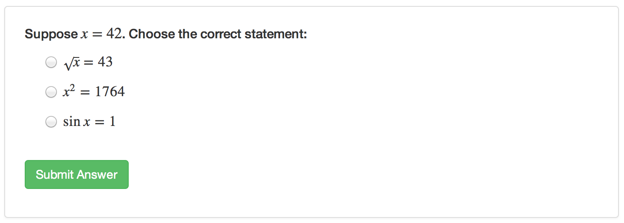Click the equals sign in the √x option
This screenshot has height=223, width=624.
click(88, 63)
